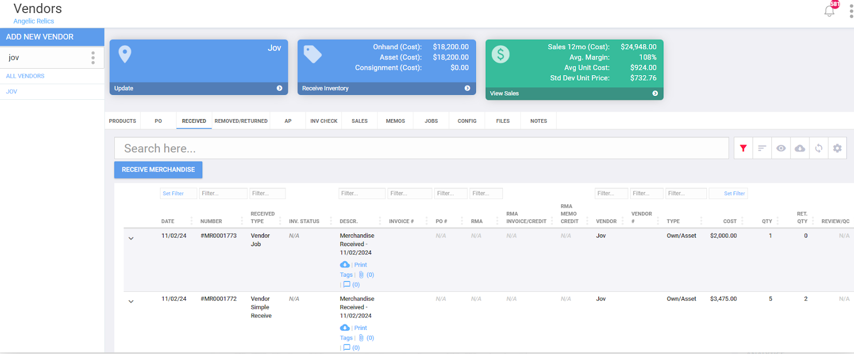Click the $3,475.00 cost cell

(723, 299)
